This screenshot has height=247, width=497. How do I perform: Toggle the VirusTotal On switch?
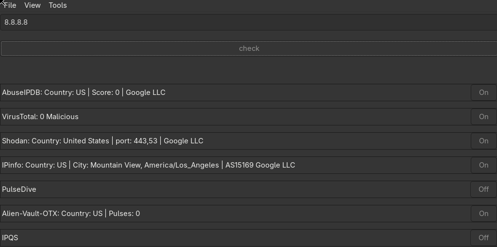(483, 117)
